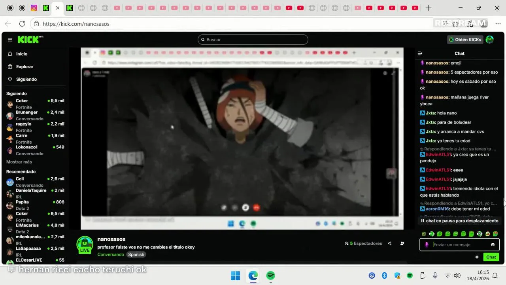Click nanosasos LIVE avatar below video

click(x=85, y=245)
